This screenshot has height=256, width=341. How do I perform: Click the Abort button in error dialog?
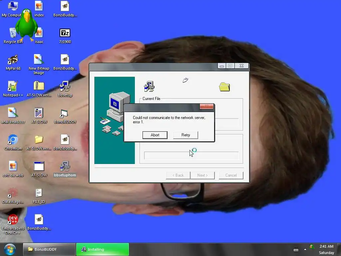[155, 135]
